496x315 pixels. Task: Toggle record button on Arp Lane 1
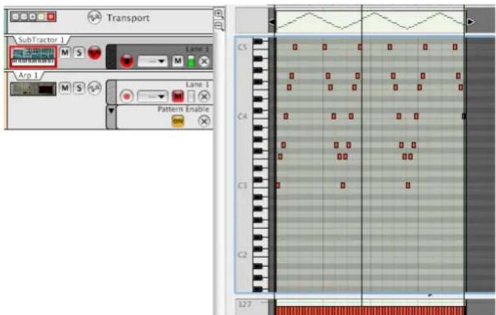pos(127,96)
